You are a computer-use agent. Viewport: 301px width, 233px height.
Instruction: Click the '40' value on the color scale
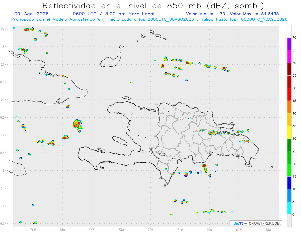294,113
